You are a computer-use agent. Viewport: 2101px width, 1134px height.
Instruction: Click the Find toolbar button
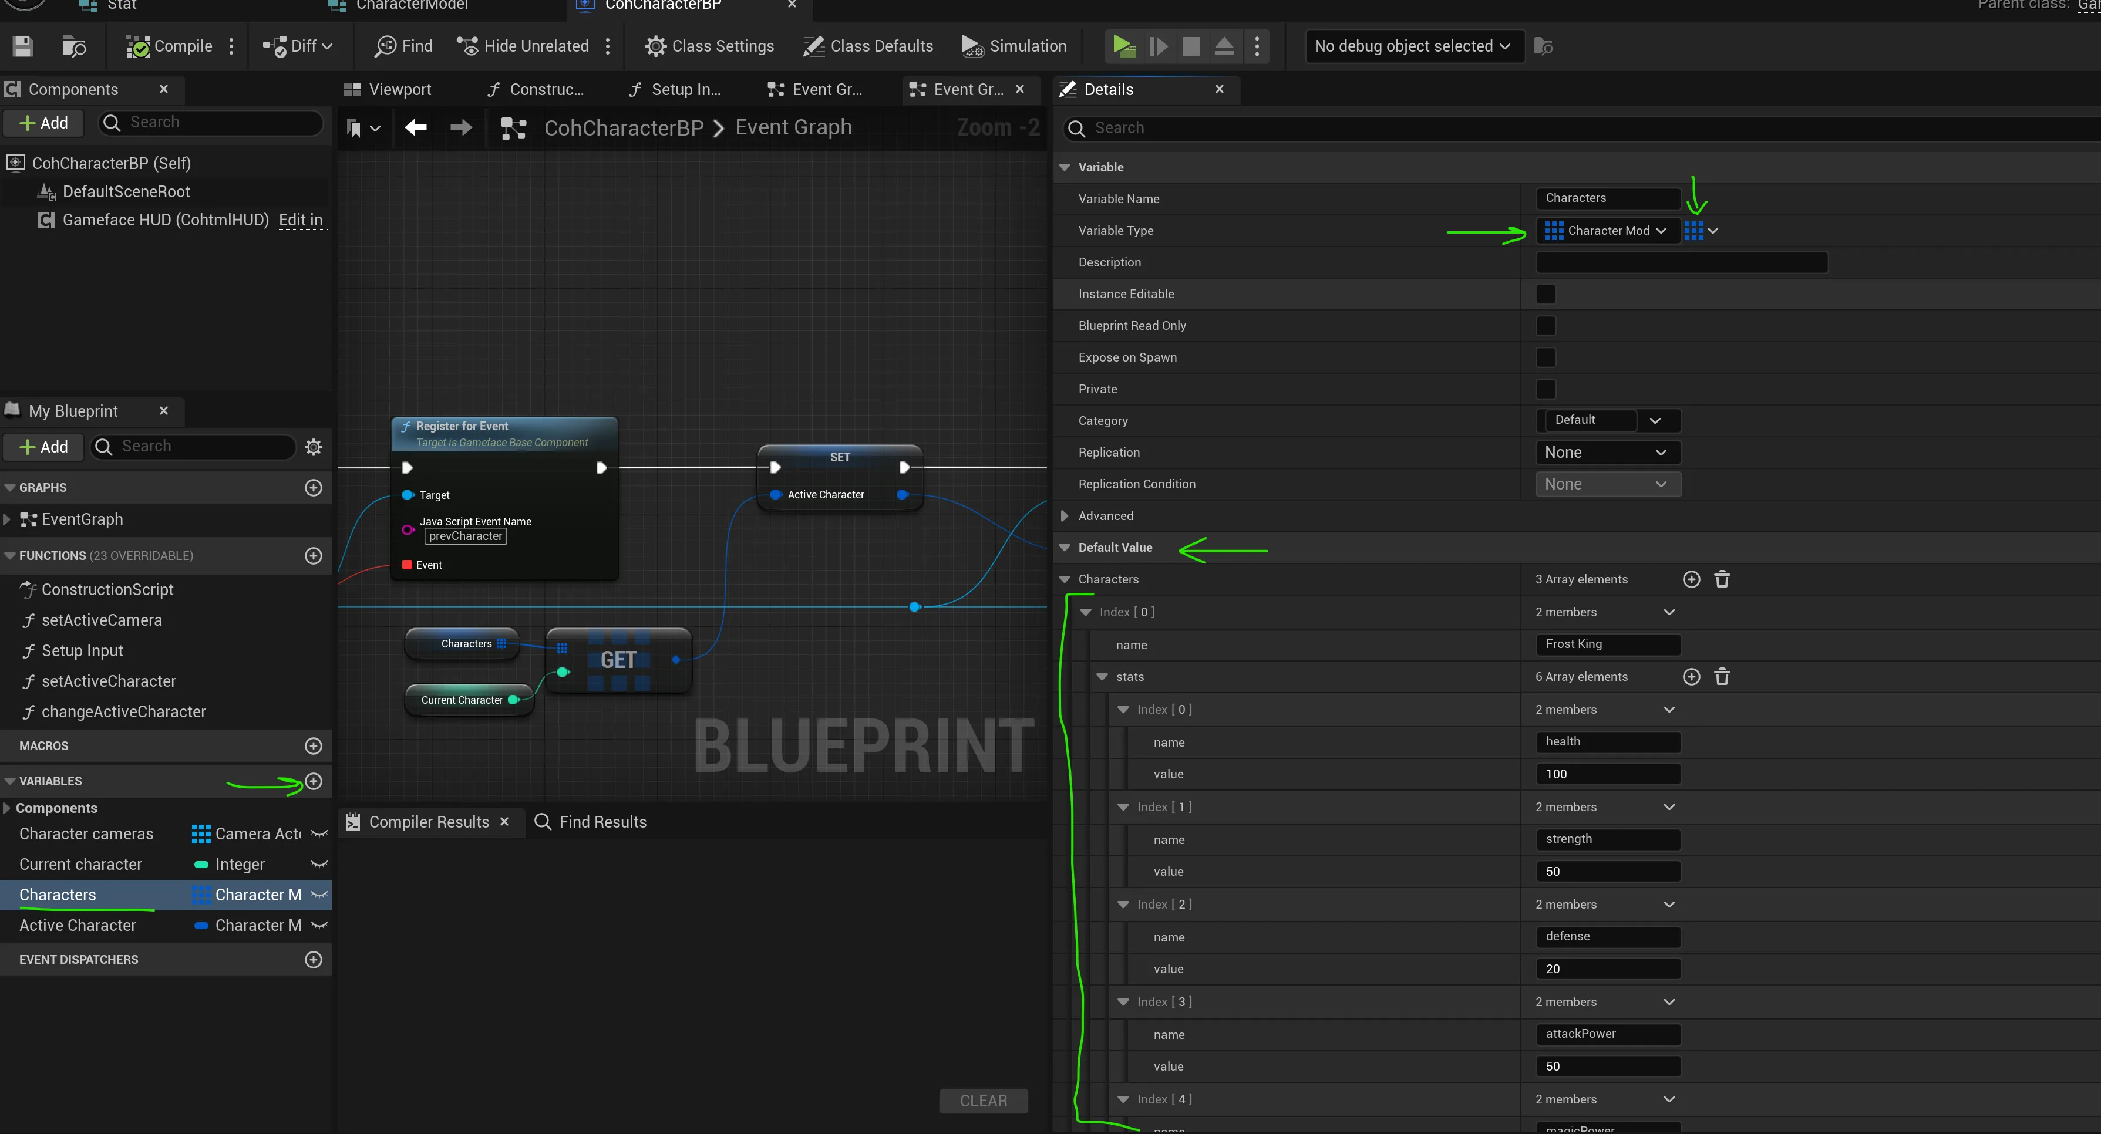pos(404,46)
